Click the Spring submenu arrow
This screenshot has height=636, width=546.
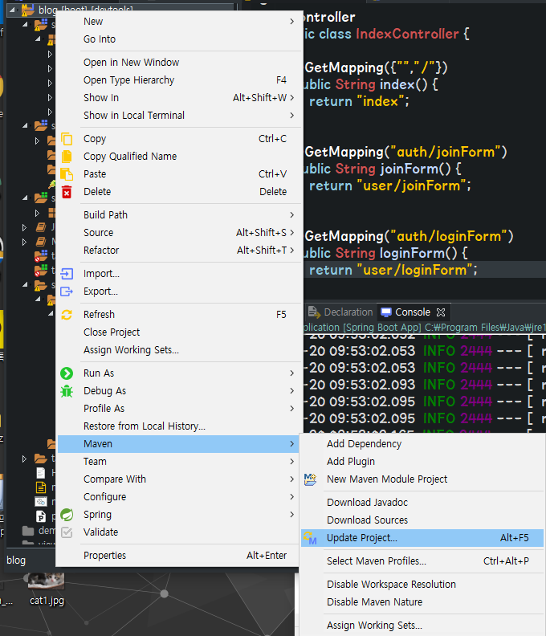[x=292, y=515]
